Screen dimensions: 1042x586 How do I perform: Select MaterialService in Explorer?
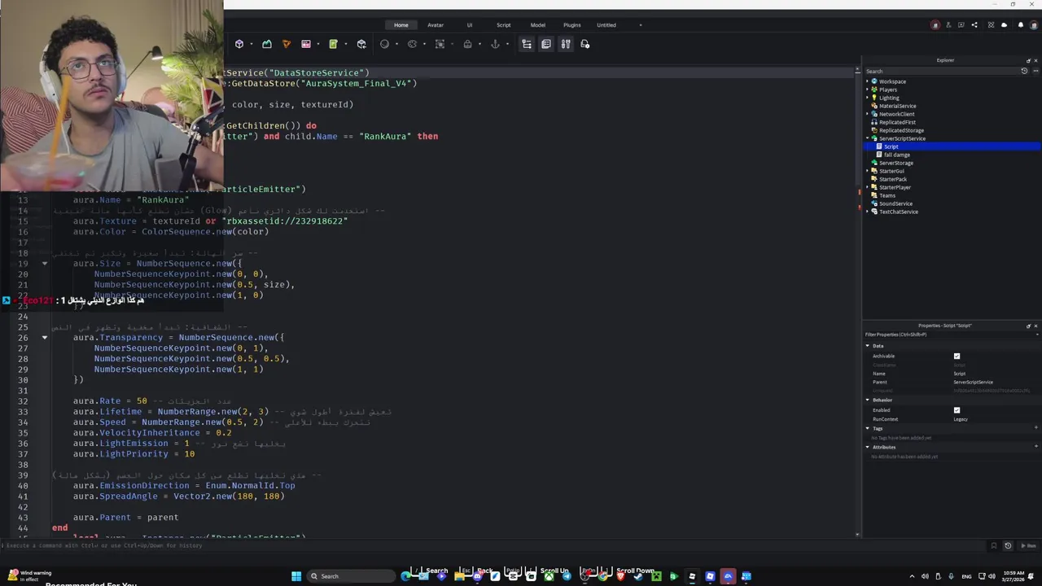tap(897, 106)
